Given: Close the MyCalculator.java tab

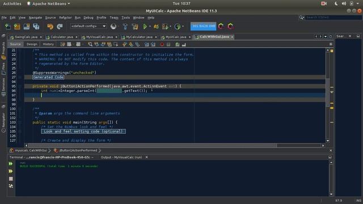Looking at the screenshot, I should pyautogui.click(x=156, y=37).
